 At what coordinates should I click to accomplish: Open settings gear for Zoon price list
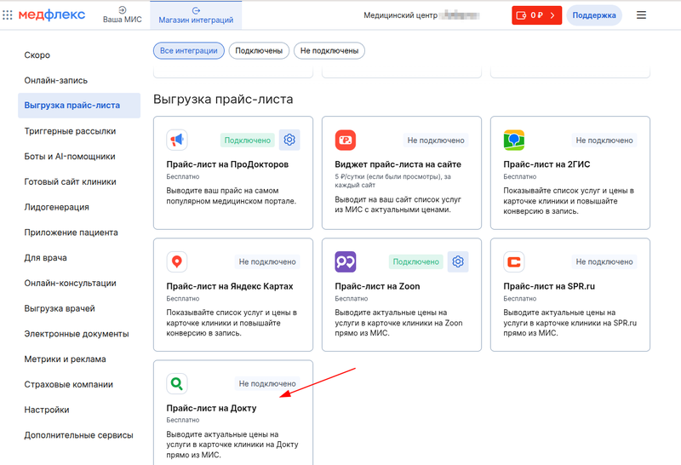pos(458,261)
